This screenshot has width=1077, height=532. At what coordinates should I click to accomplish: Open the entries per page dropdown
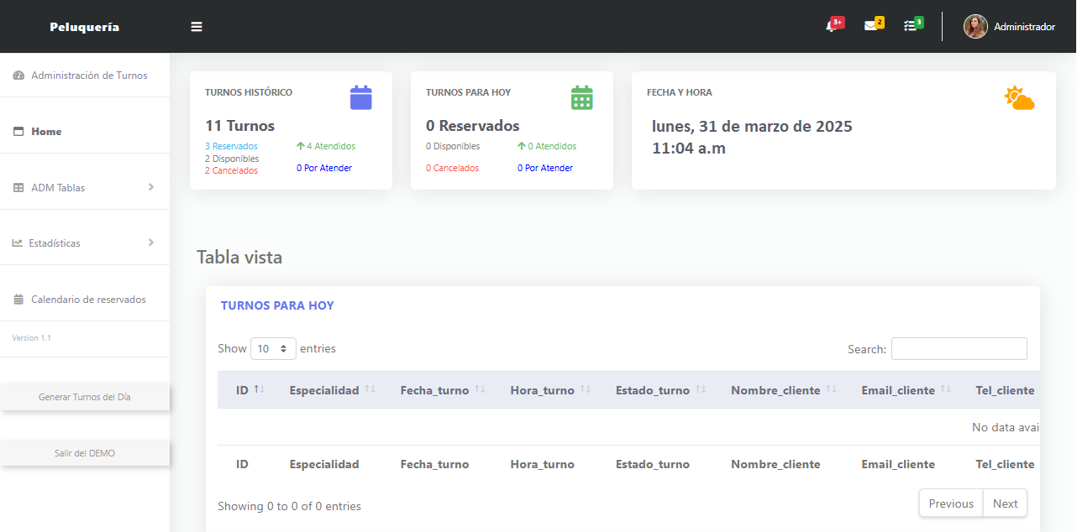coord(273,348)
